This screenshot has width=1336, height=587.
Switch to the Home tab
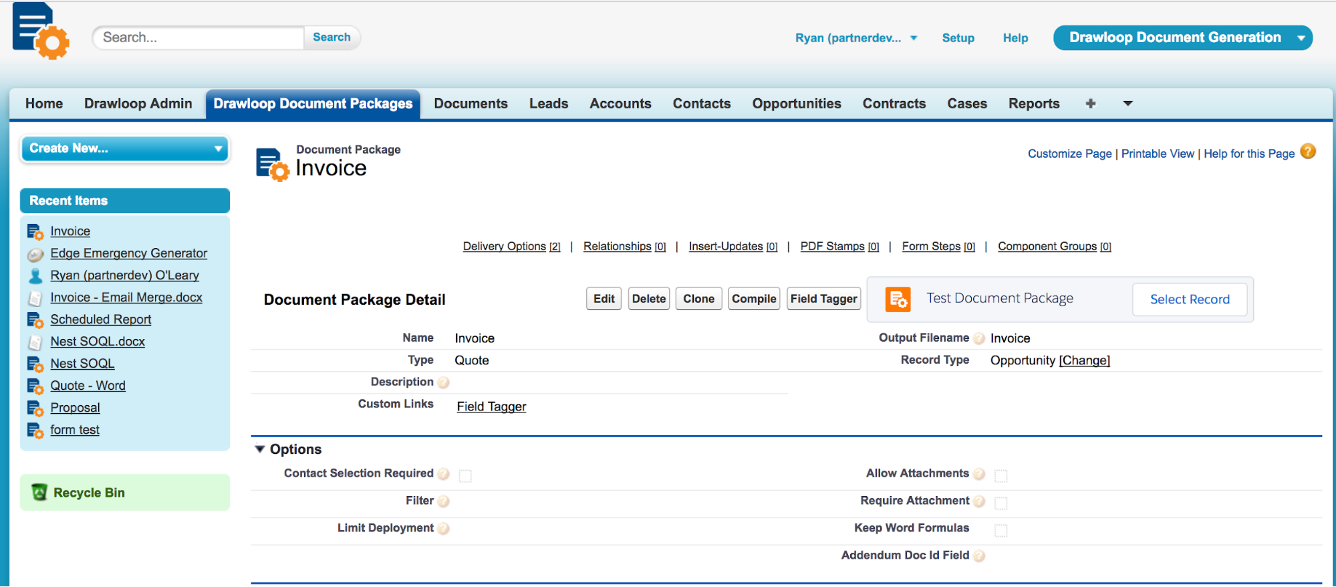coord(44,104)
